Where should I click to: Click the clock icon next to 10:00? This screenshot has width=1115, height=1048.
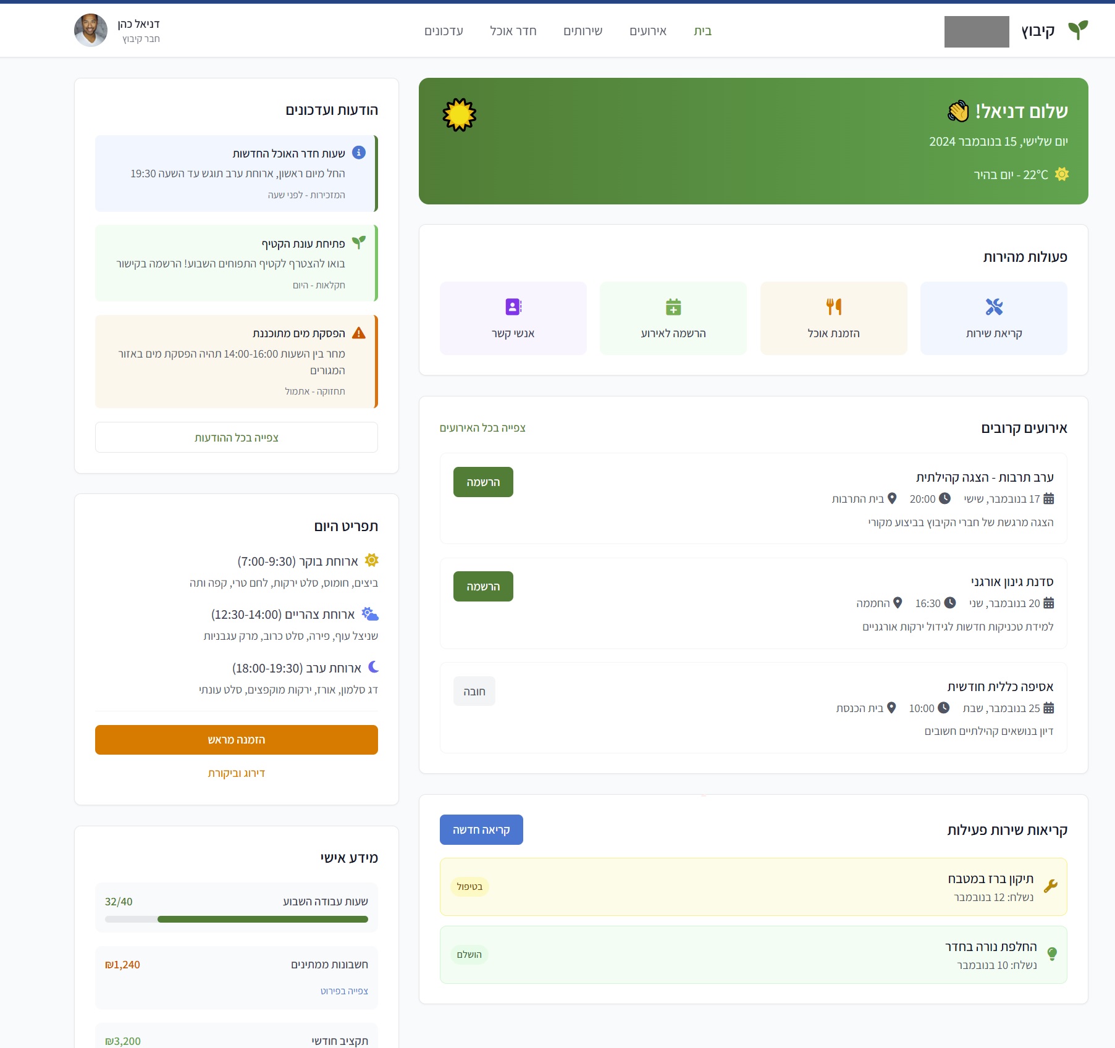943,708
